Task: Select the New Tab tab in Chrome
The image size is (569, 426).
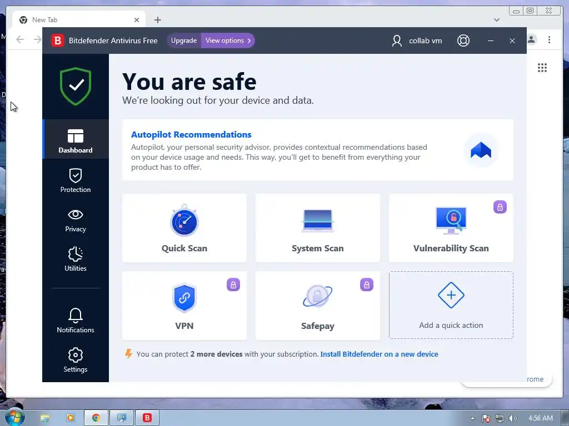Action: tap(79, 20)
